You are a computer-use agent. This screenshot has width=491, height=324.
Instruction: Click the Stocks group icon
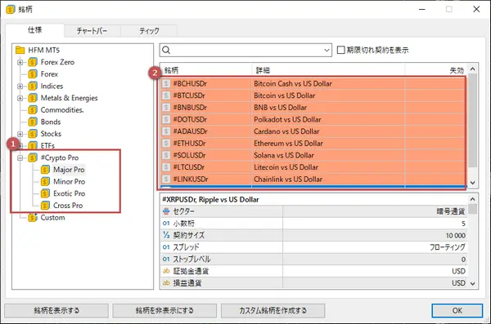tap(33, 134)
